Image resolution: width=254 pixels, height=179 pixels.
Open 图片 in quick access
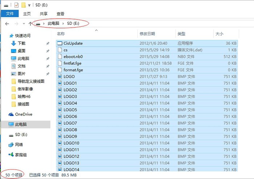pyautogui.click(x=21, y=74)
